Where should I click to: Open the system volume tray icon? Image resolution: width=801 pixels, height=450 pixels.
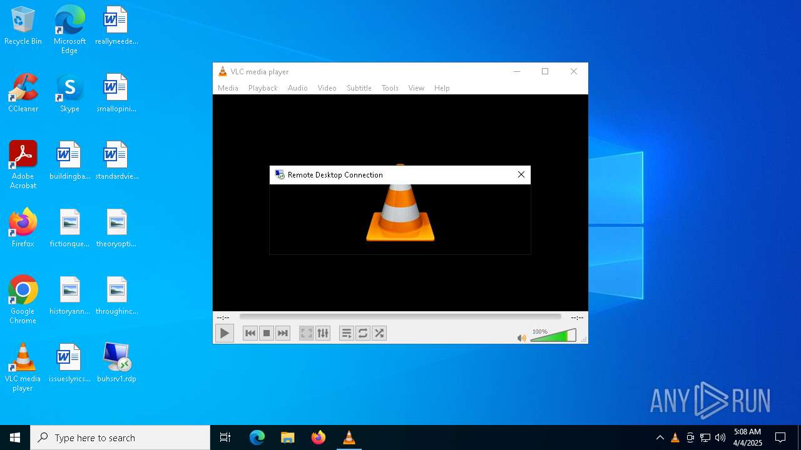point(720,437)
